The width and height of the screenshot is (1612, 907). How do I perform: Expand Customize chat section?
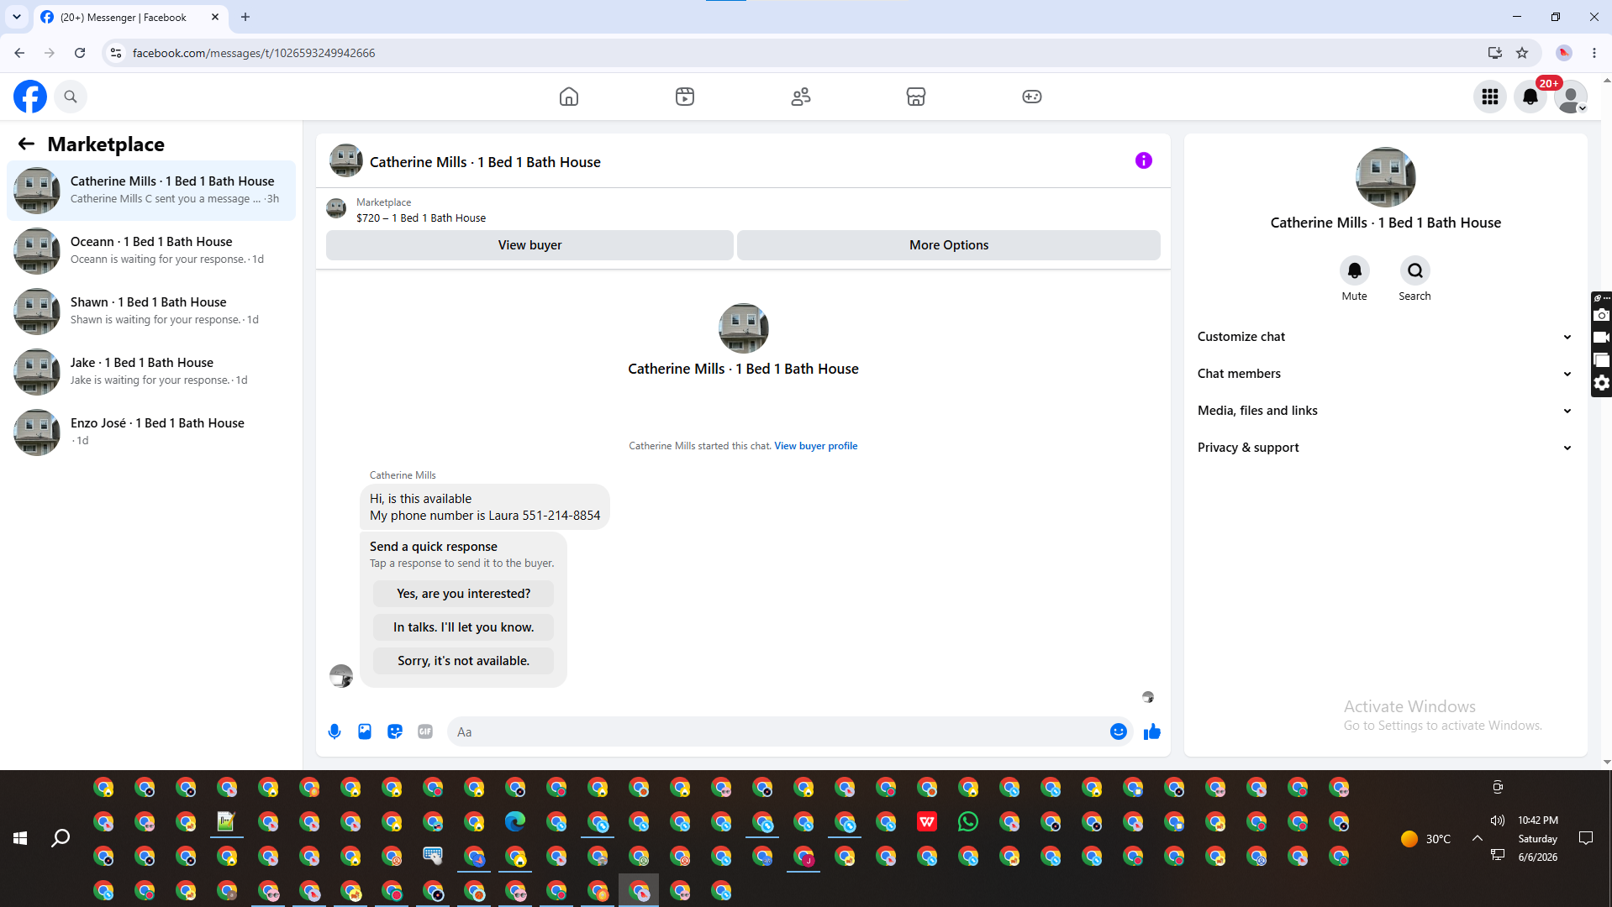click(x=1385, y=337)
